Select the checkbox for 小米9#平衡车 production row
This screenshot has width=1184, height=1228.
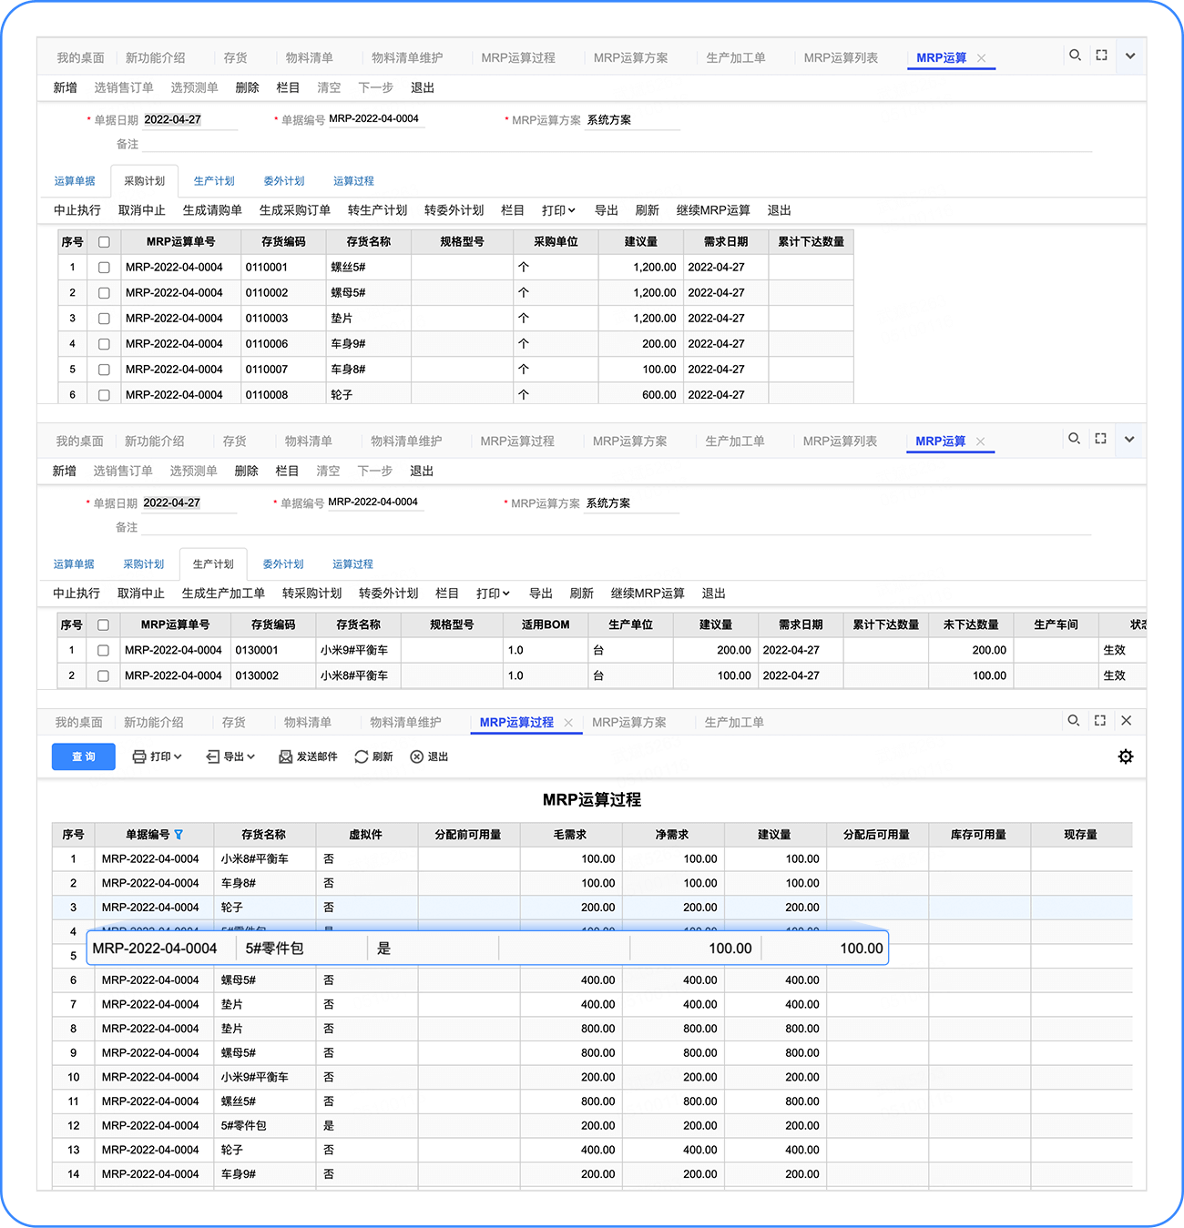103,651
